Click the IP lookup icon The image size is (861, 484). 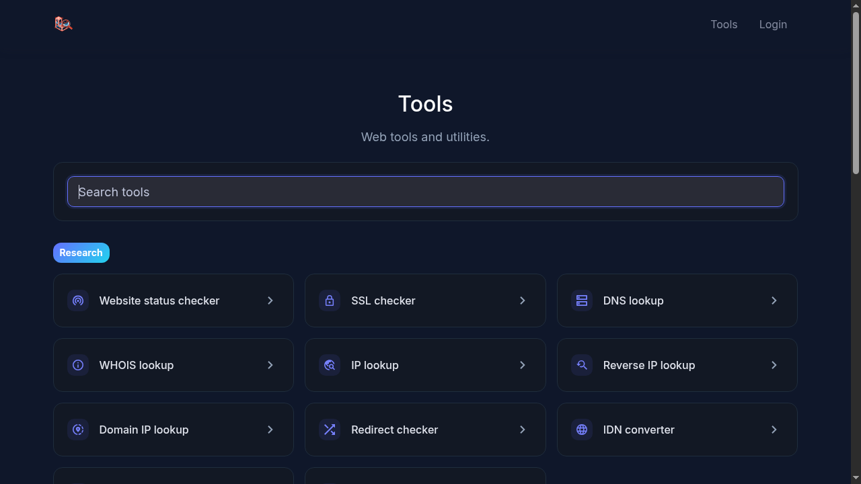(330, 365)
